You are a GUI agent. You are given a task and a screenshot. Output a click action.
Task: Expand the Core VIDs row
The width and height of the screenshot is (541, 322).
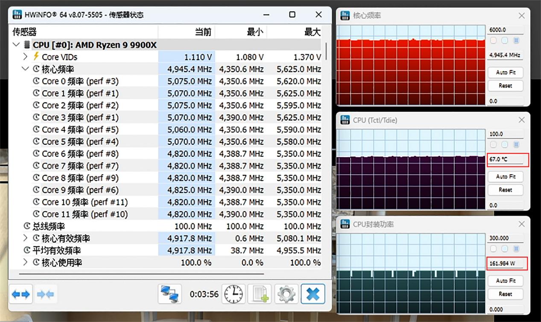coord(25,57)
